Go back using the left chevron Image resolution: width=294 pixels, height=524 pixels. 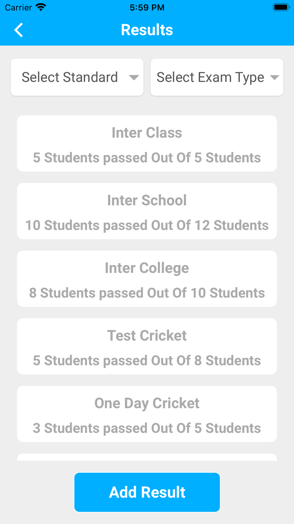tap(19, 30)
